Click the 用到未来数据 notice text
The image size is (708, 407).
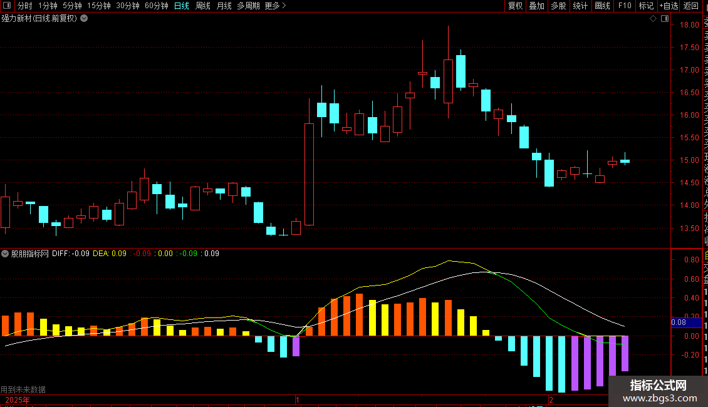(x=23, y=389)
